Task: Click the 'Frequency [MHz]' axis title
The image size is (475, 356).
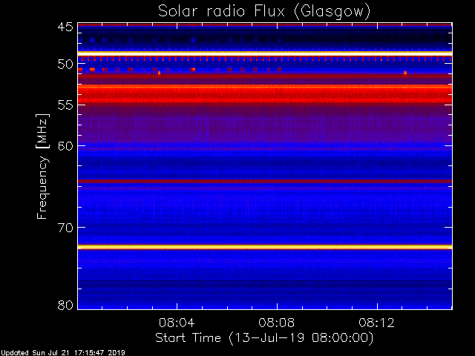Action: tap(42, 166)
